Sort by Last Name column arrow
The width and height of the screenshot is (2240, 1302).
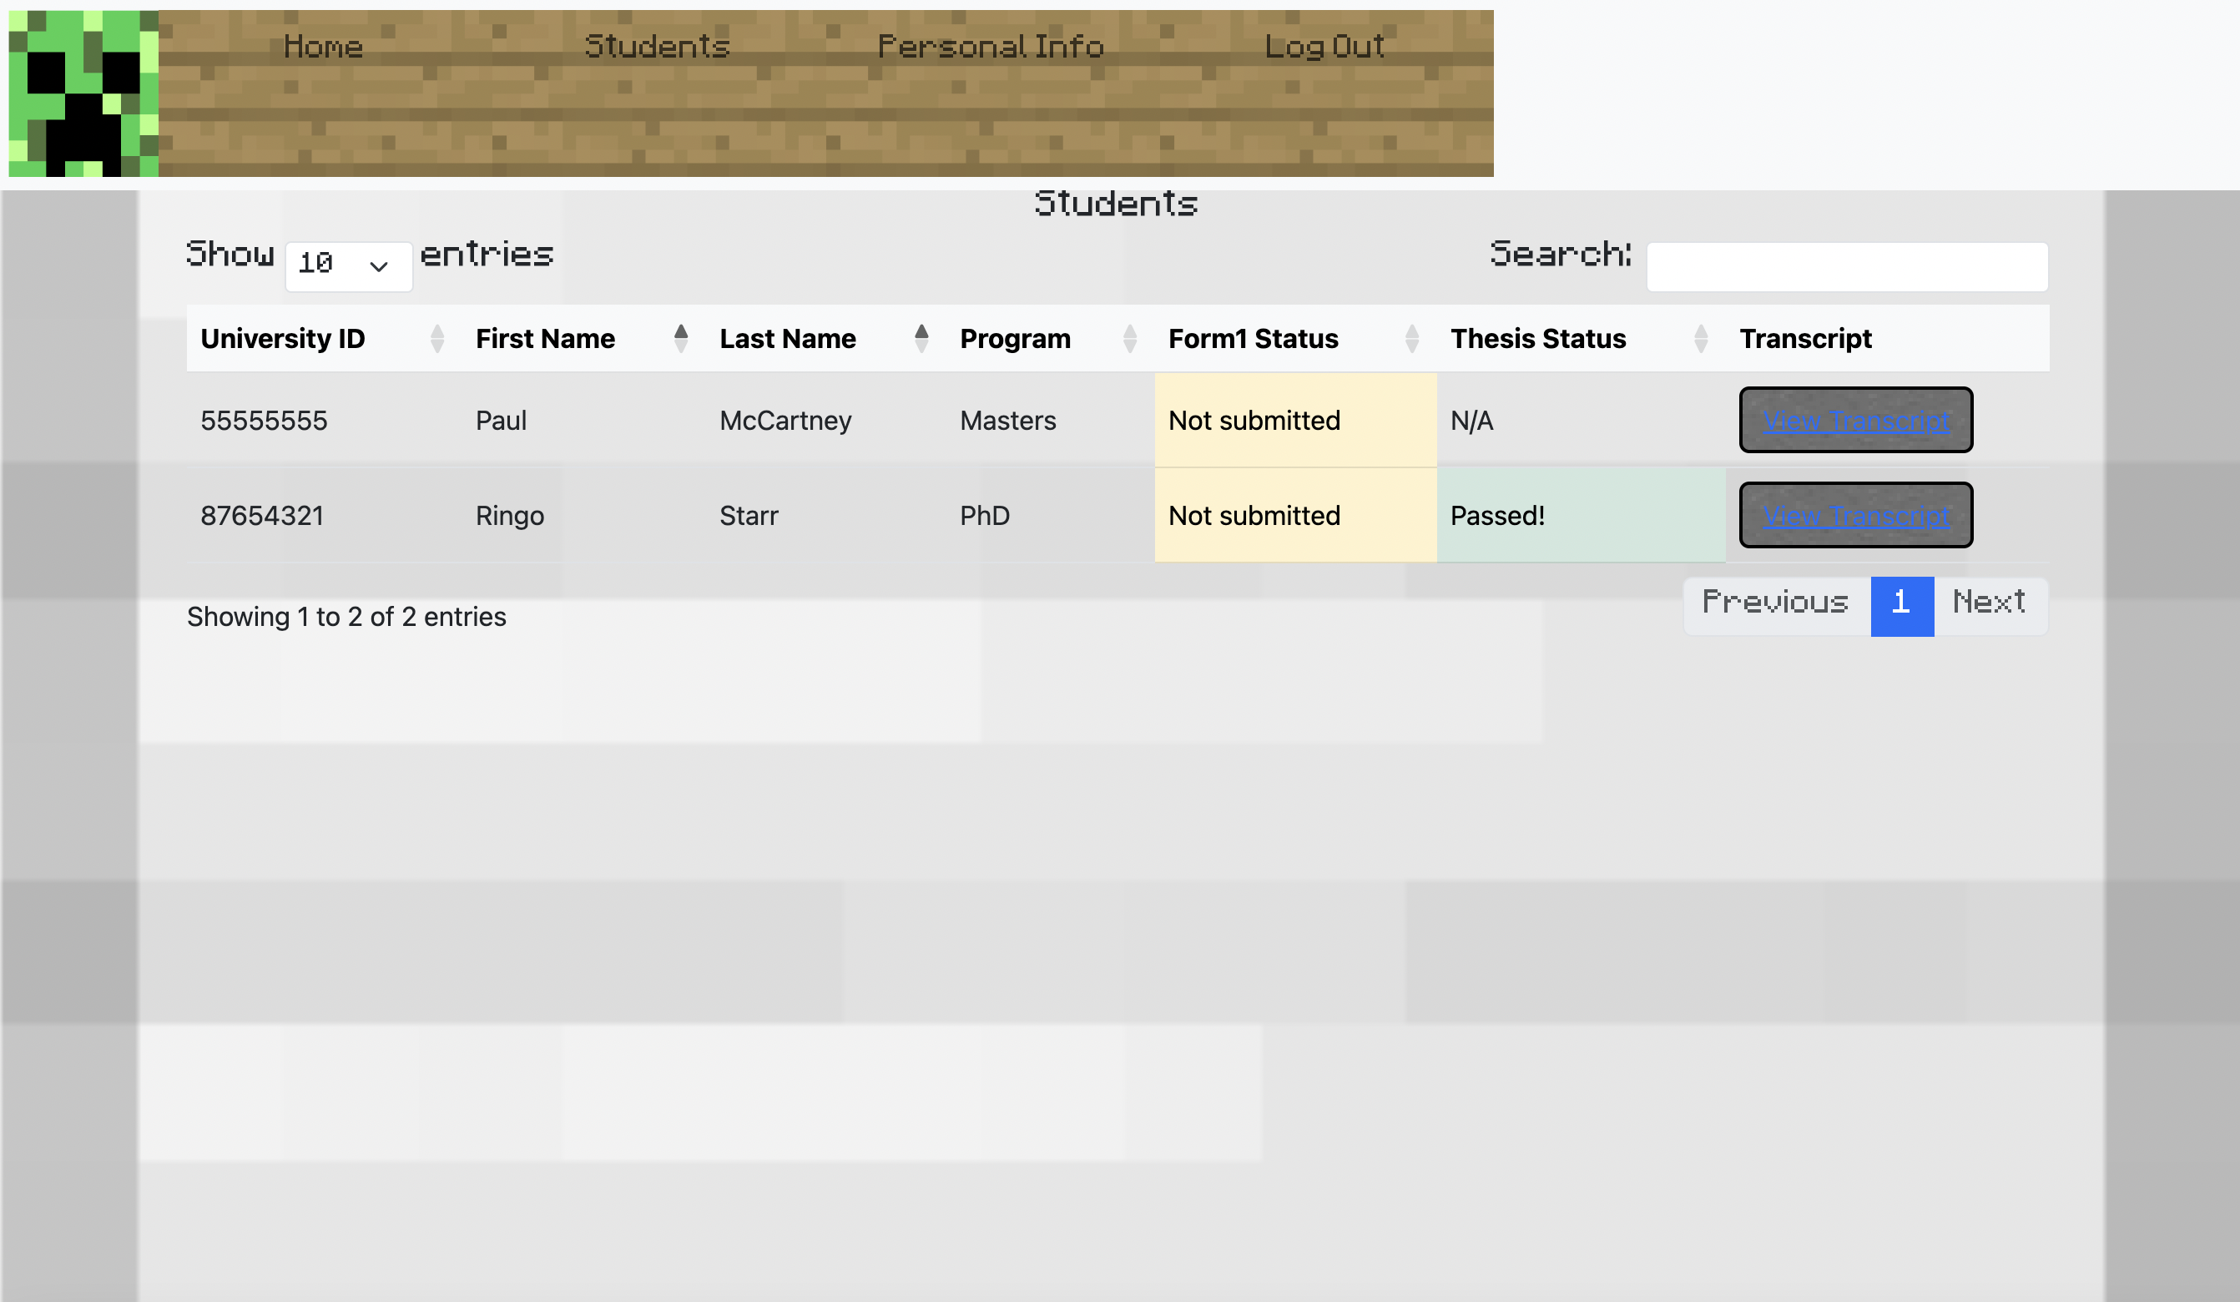click(x=921, y=338)
